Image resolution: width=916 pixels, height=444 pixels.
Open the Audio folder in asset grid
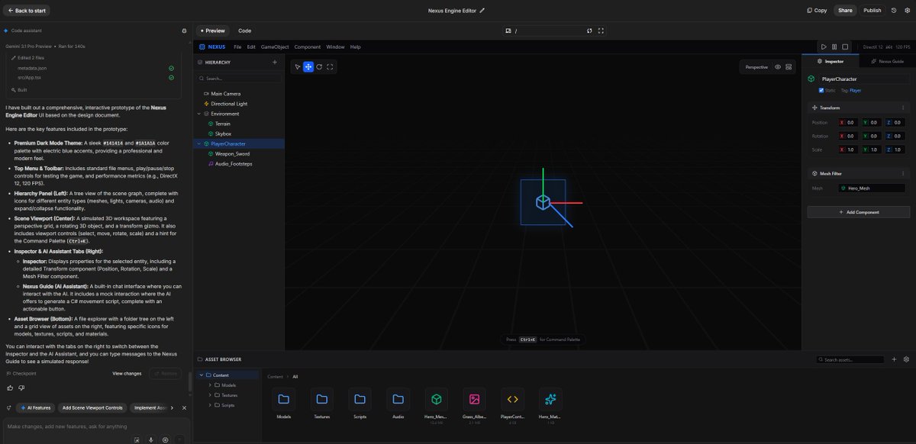398,399
